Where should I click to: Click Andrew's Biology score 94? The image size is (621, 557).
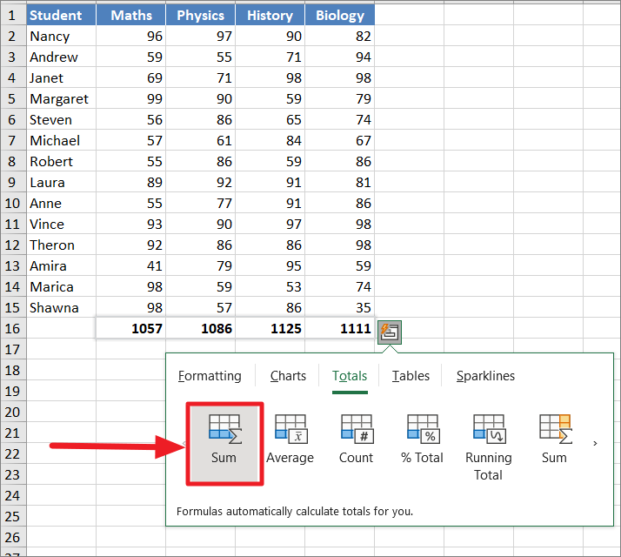click(x=340, y=57)
